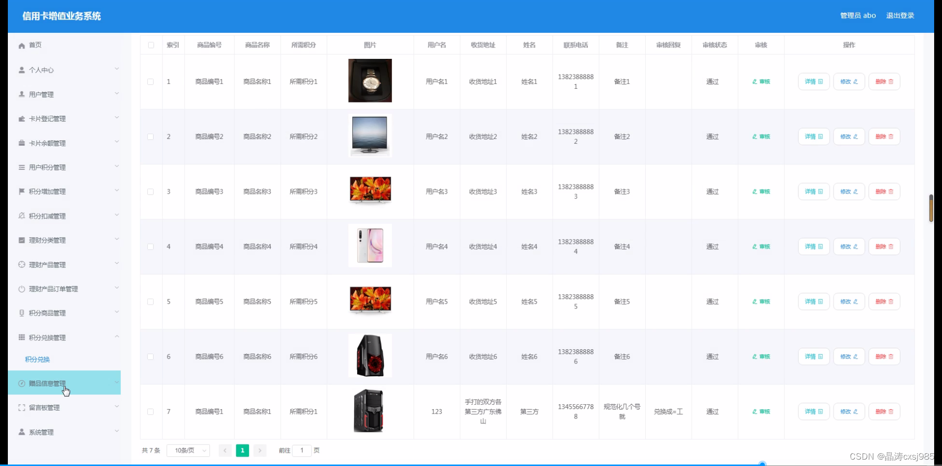This screenshot has height=466, width=942.
Task: Click the 理财产品管理 sidebar icon
Action: coord(22,264)
